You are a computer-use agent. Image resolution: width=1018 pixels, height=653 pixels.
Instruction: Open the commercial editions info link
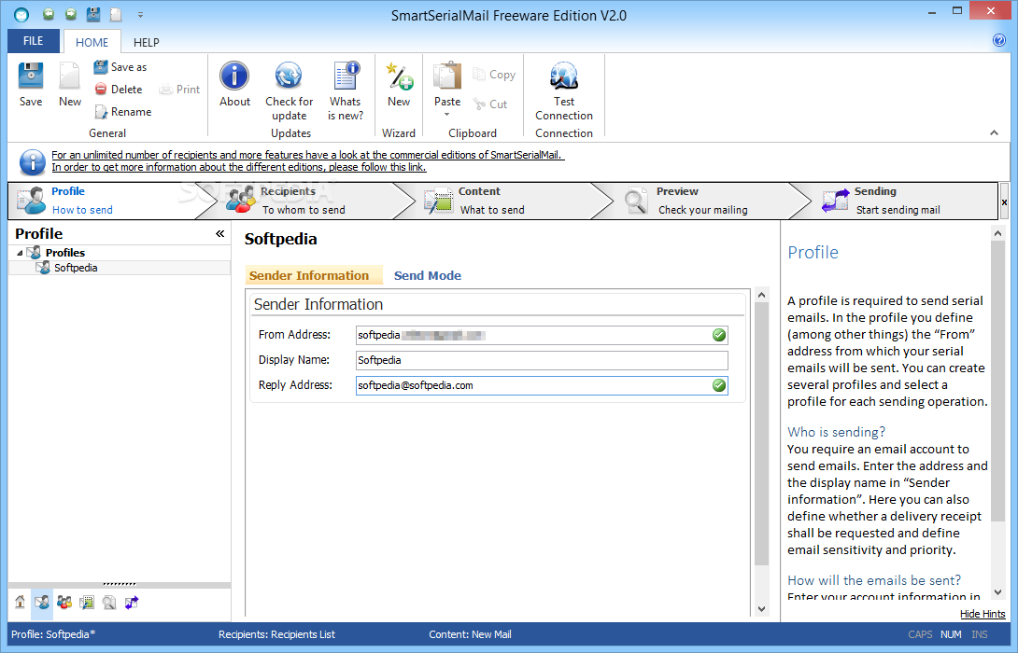click(308, 160)
